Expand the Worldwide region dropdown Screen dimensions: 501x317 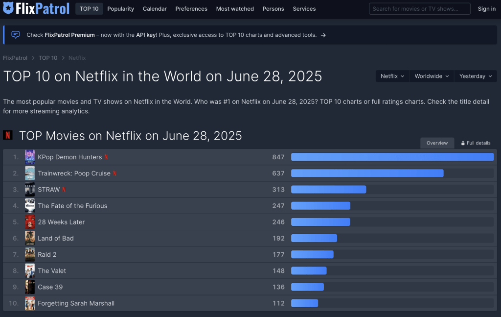point(432,76)
